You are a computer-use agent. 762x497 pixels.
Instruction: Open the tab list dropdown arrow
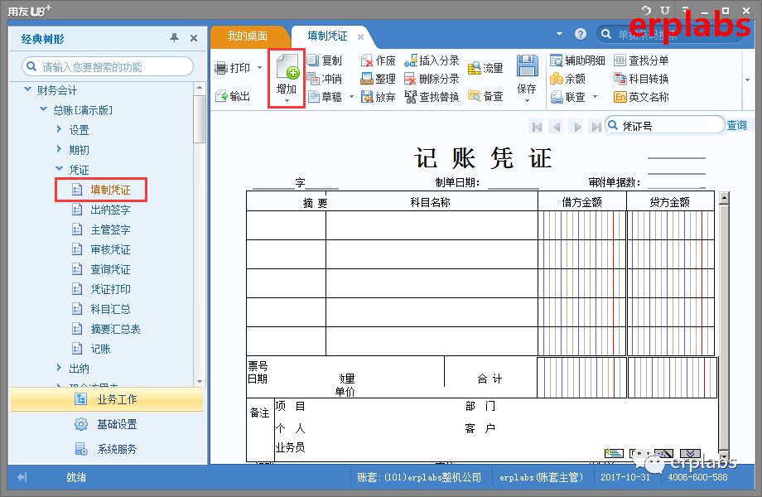point(559,34)
